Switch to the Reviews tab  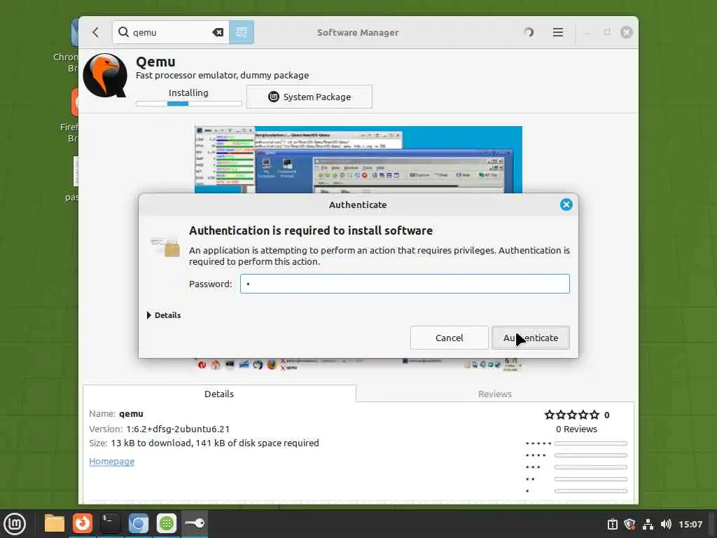point(495,394)
